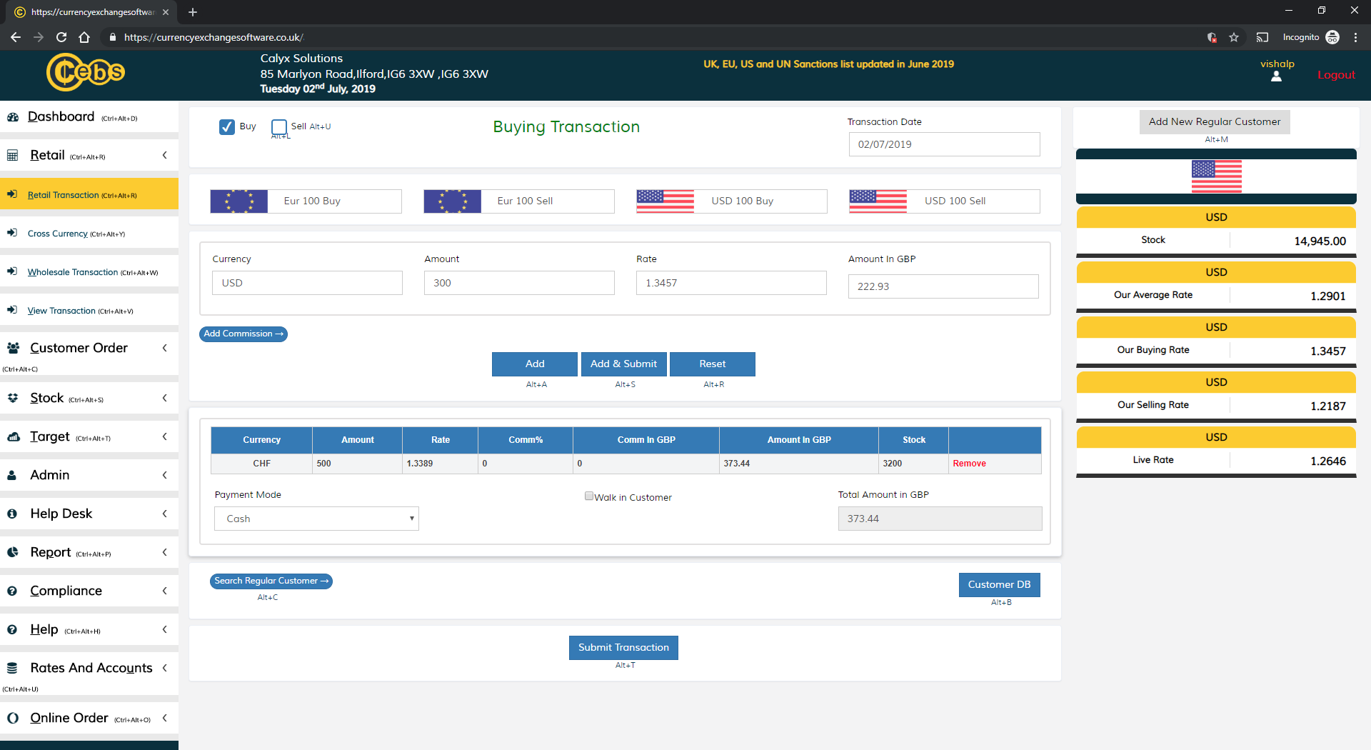This screenshot has width=1371, height=750.
Task: Remove the CHF row from the table
Action: (x=969, y=464)
